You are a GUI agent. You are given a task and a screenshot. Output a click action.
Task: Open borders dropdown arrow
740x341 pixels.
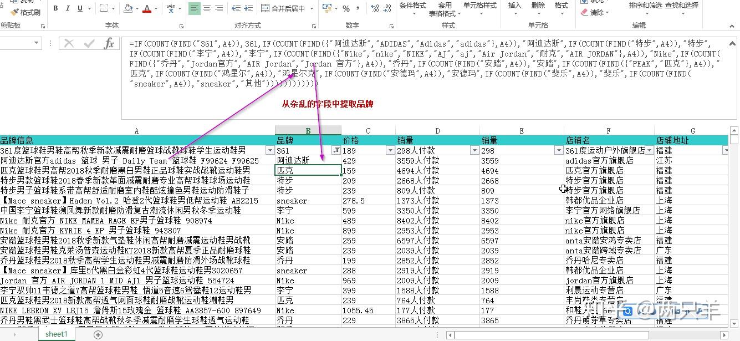114,9
